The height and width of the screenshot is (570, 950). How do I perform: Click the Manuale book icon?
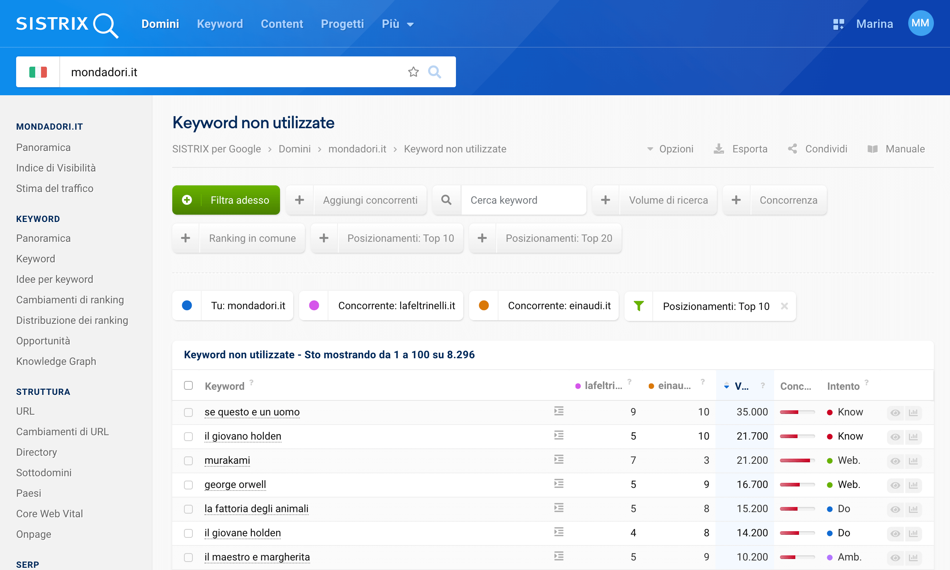872,149
